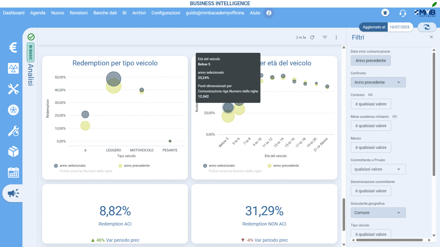The width and height of the screenshot is (440, 247).
Task: Click the Mezzo 'è qualsiasi valore' filter button
Action: pyautogui.click(x=371, y=148)
